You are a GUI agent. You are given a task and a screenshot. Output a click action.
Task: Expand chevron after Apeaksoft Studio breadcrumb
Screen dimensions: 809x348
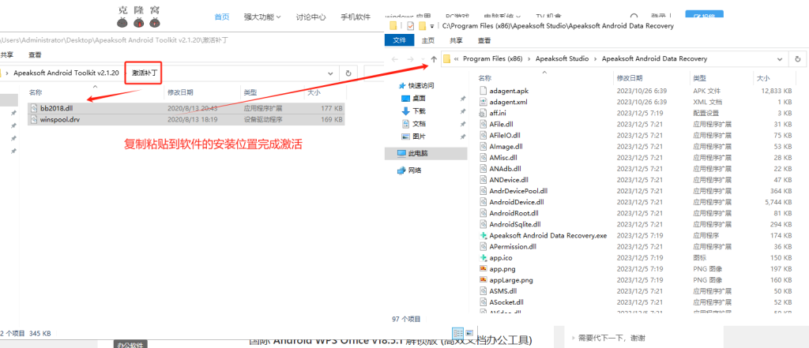(x=595, y=58)
